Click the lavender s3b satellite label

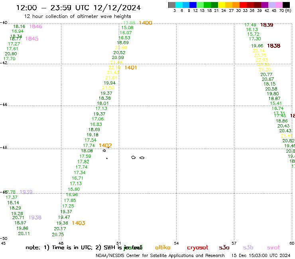click(x=248, y=247)
